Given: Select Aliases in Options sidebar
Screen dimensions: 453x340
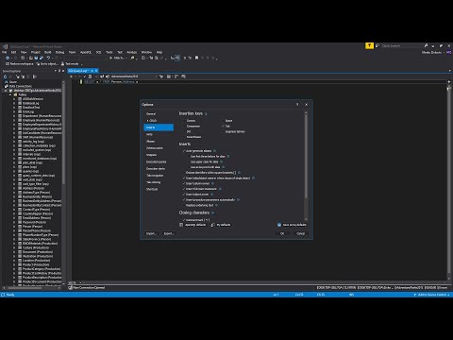Looking at the screenshot, I should (x=151, y=142).
